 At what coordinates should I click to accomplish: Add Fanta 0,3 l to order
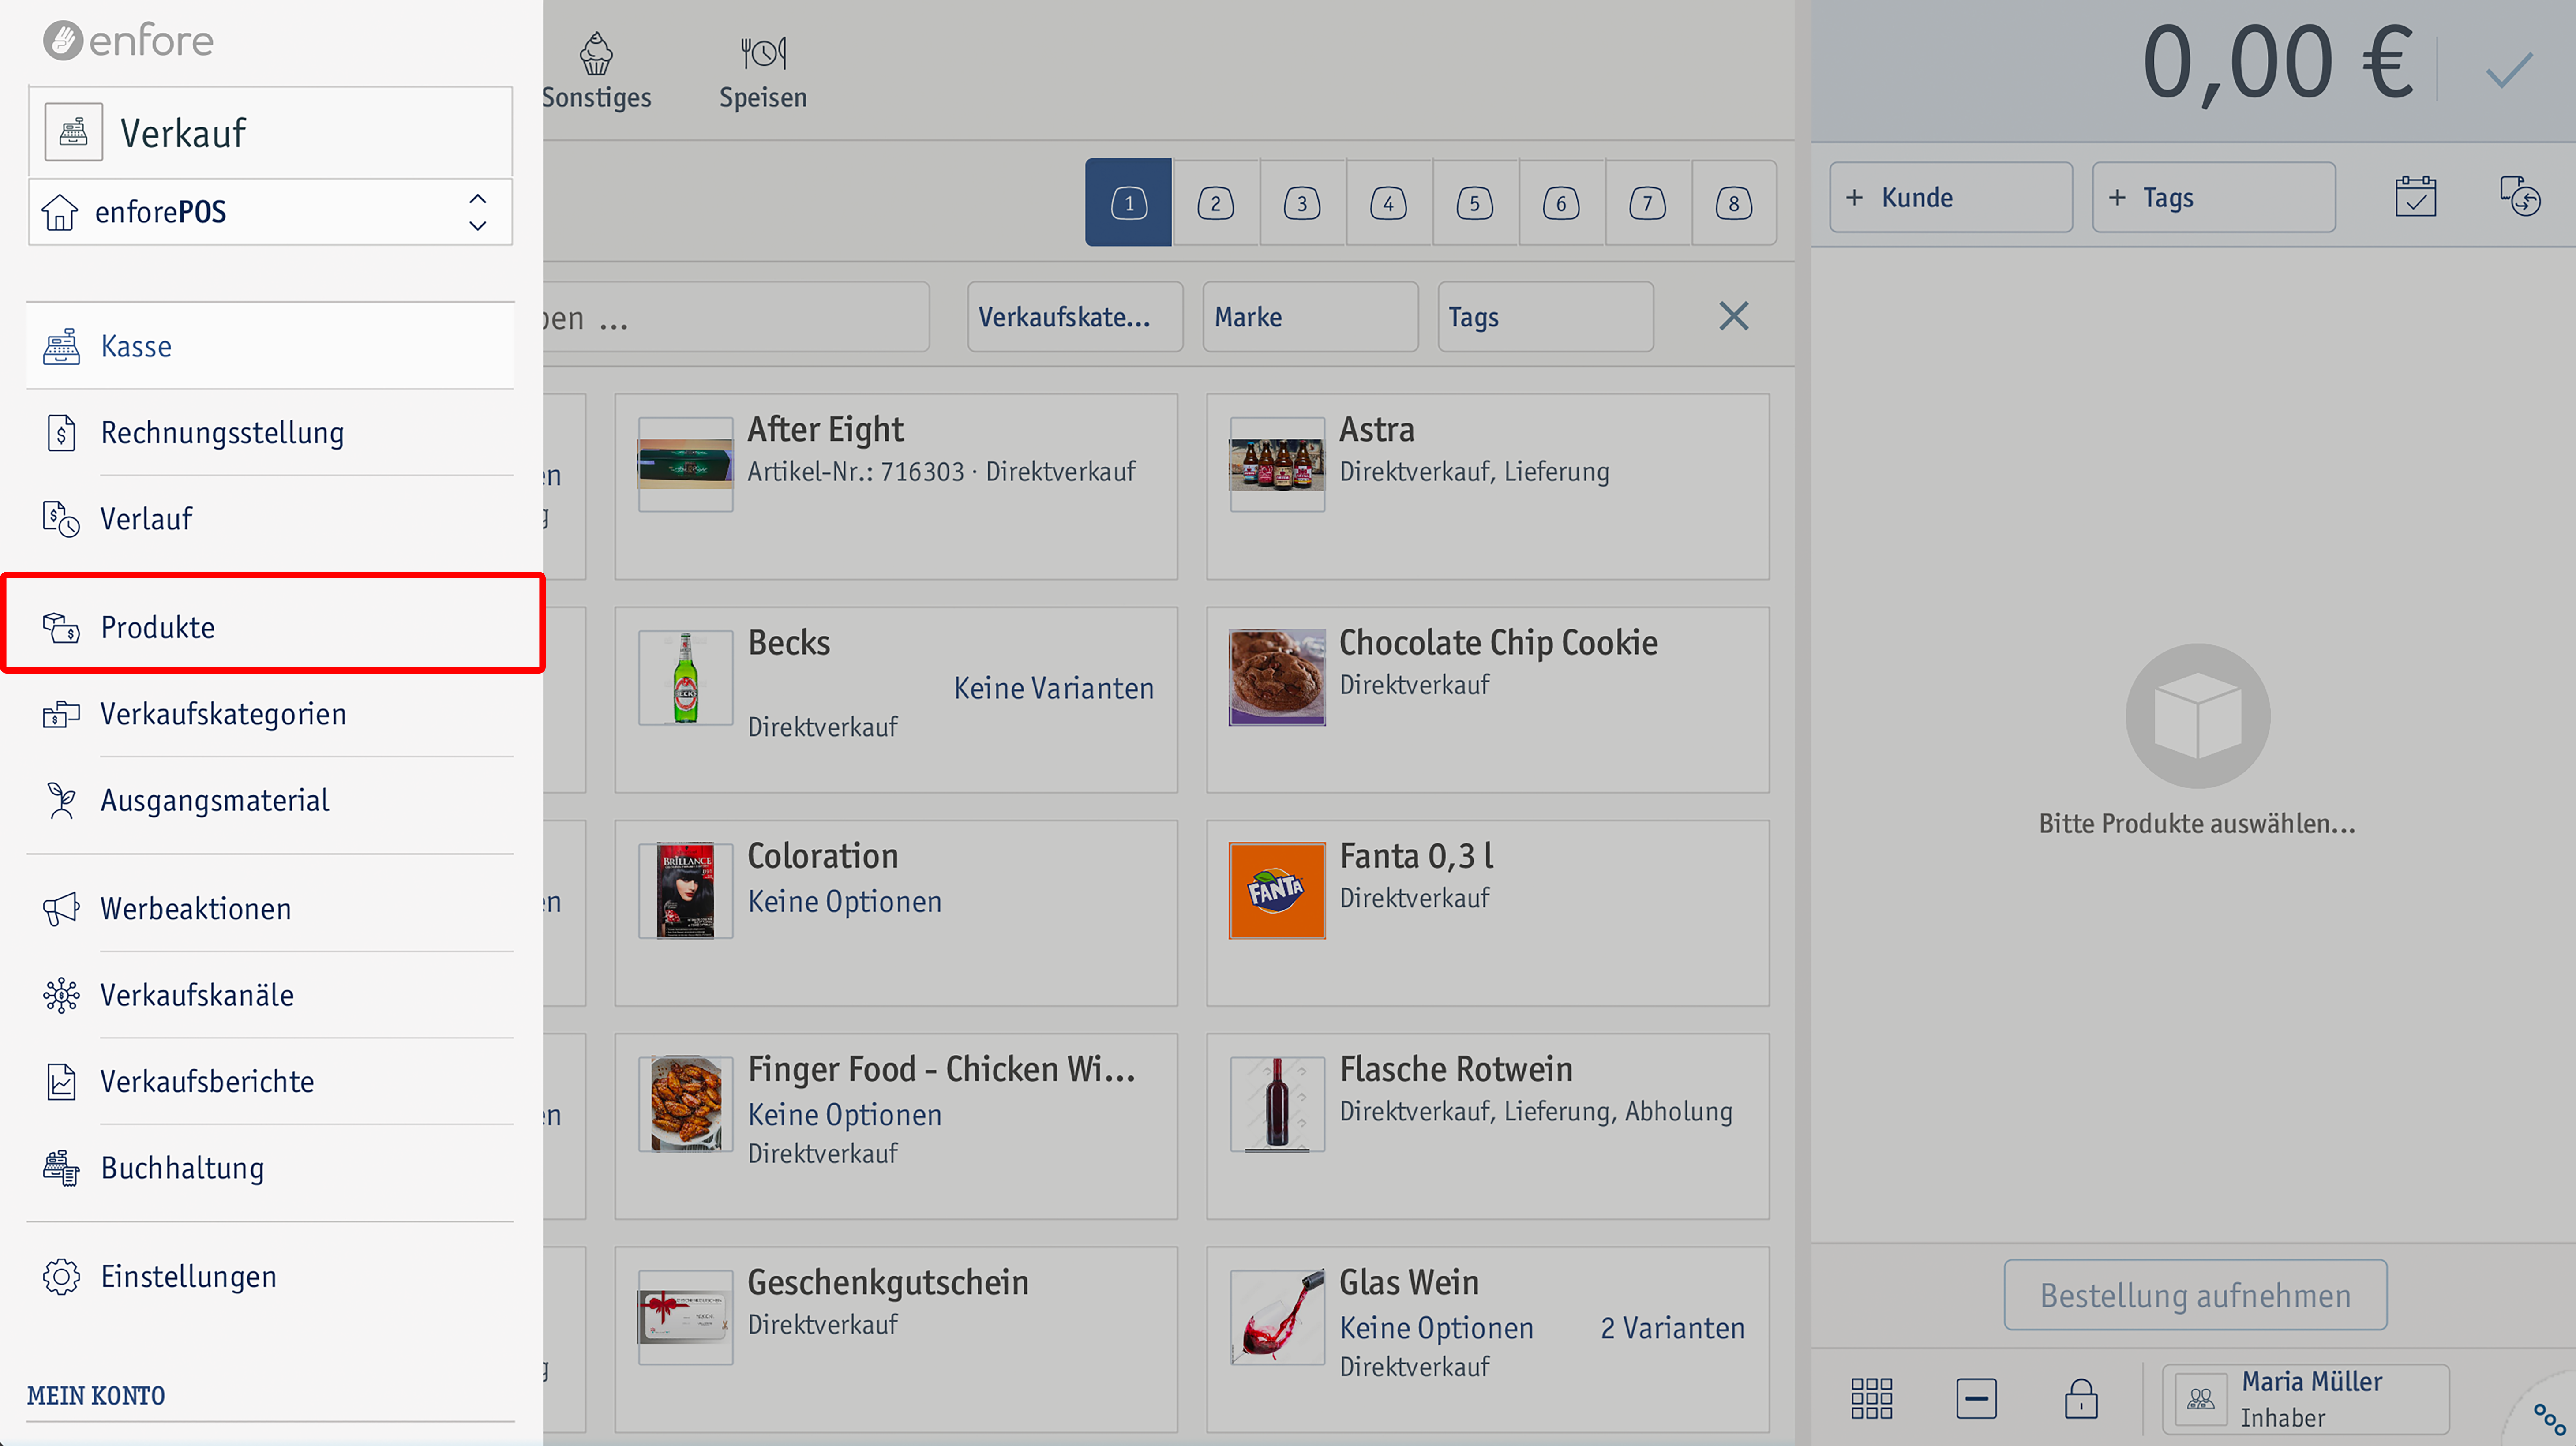point(1487,913)
